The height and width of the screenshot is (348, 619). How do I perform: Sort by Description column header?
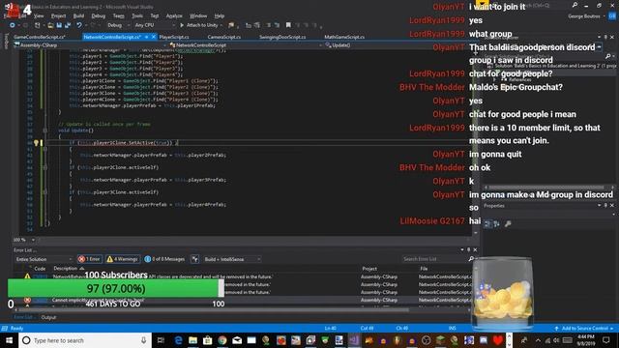(66, 269)
